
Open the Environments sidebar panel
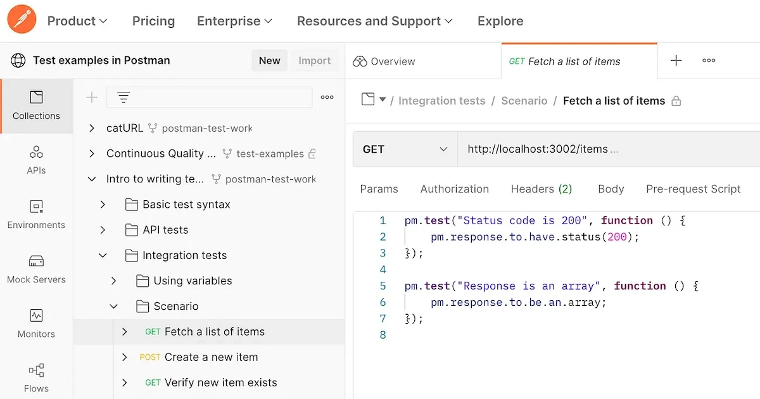click(x=36, y=214)
